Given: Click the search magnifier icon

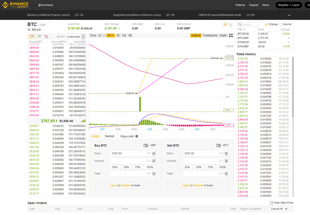Looking at the screenshot, I should pyautogui.click(x=240, y=24).
